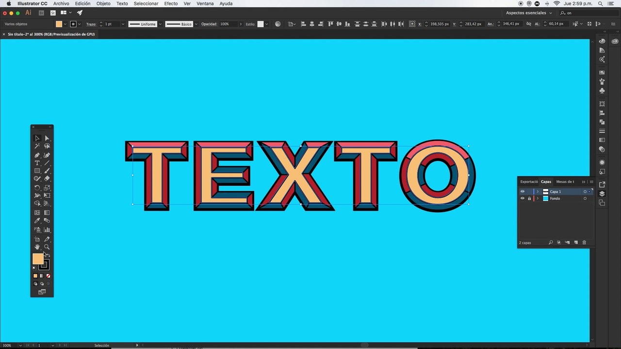
Task: Choose the Lasso tool
Action: pos(47,146)
